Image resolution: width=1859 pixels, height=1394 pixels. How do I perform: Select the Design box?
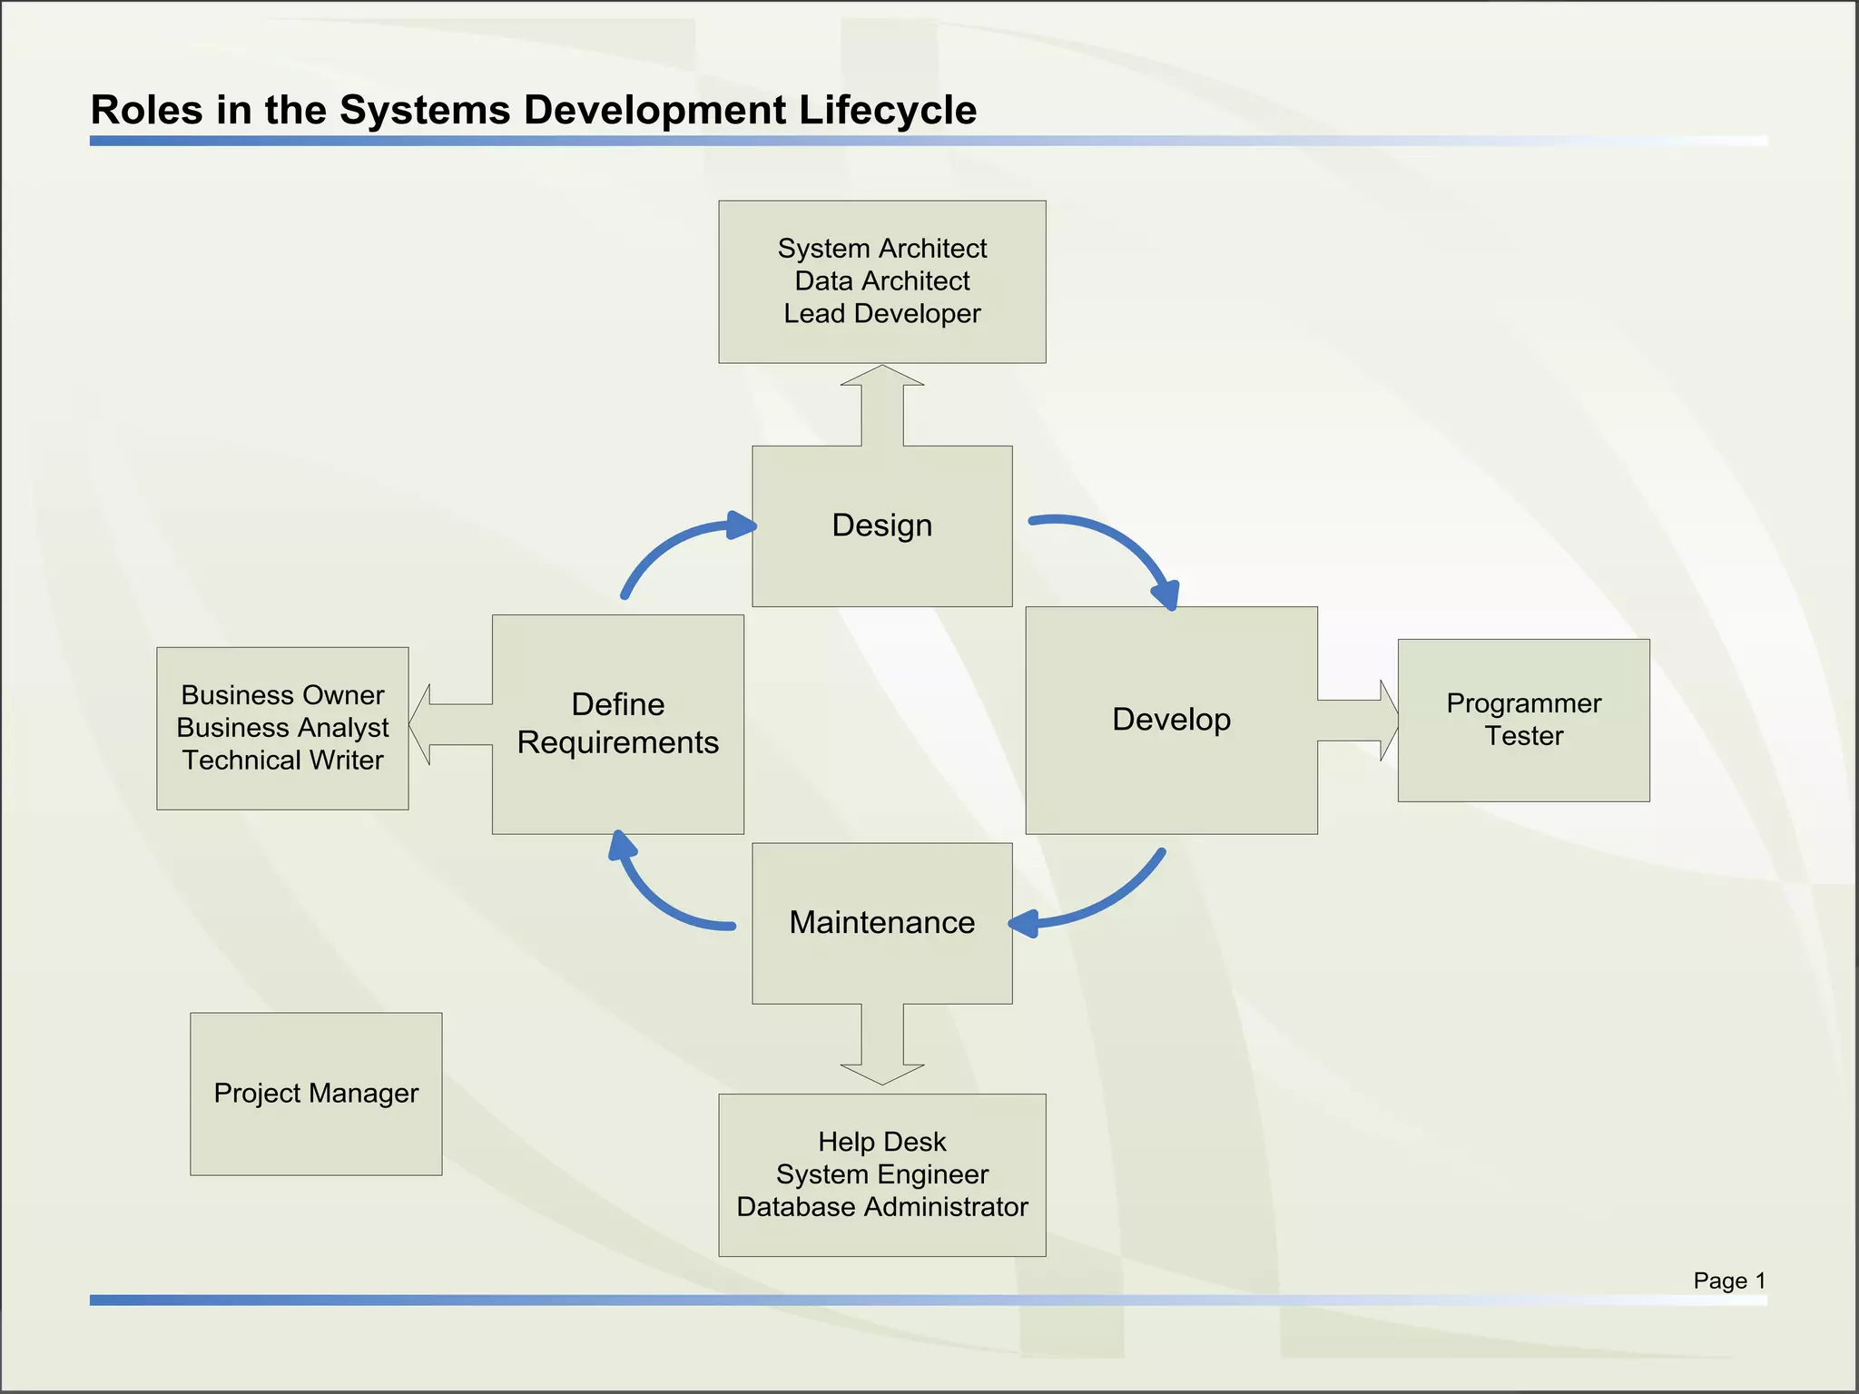click(x=881, y=525)
